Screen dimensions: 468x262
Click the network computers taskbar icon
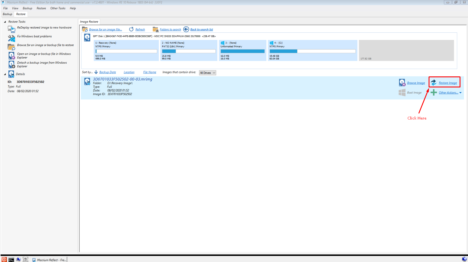[x=18, y=260]
